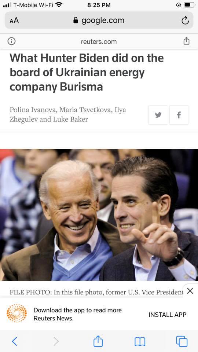Tap the Hunter Biden Burisma headline
The height and width of the screenshot is (352, 198).
pyautogui.click(x=87, y=73)
